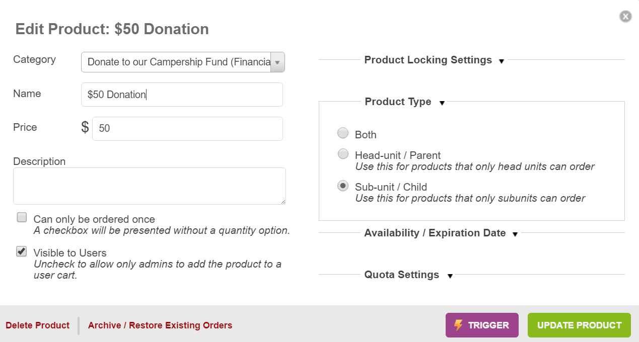Click the lightning bolt Trigger icon

pos(458,325)
